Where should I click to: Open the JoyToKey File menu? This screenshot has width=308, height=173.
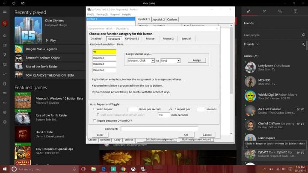pyautogui.click(x=90, y=15)
